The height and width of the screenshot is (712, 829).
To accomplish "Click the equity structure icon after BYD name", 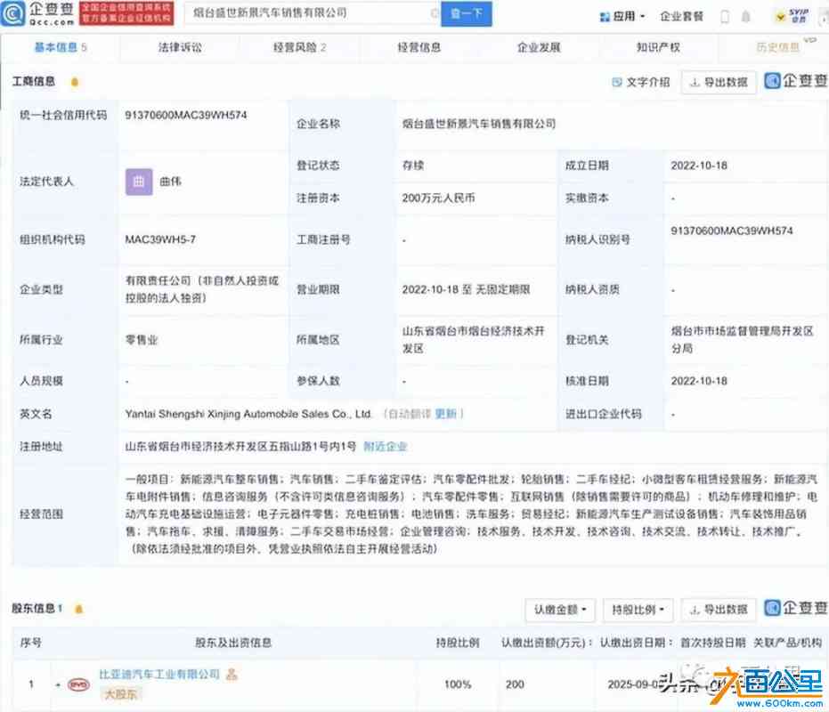I will click(x=232, y=674).
